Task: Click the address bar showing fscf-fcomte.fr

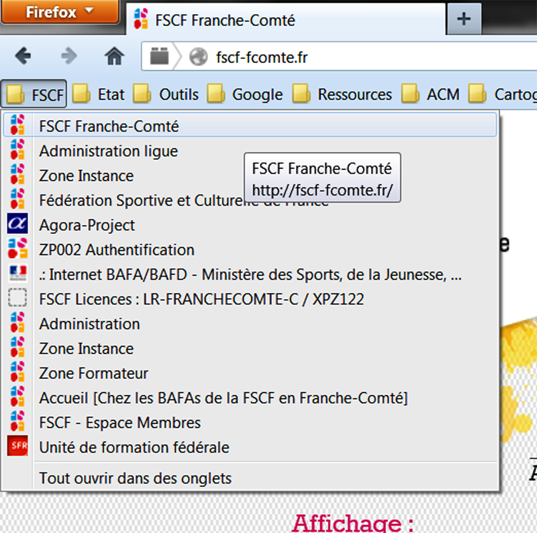Action: pos(339,56)
